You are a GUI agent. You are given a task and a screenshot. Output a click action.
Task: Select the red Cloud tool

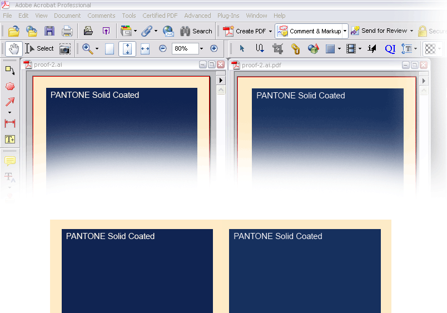pyautogui.click(x=10, y=86)
